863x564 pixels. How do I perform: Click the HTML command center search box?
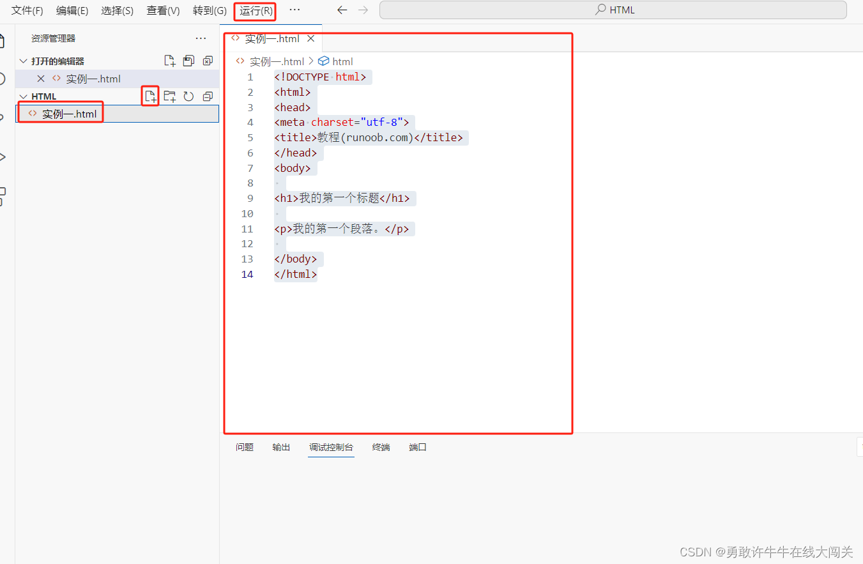pyautogui.click(x=613, y=10)
